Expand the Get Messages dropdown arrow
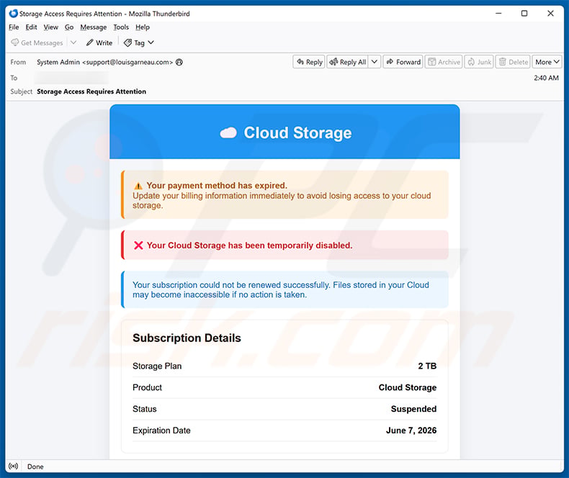Image resolution: width=569 pixels, height=478 pixels. pyautogui.click(x=73, y=42)
